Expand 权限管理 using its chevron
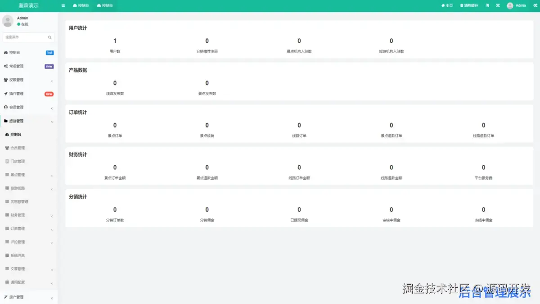This screenshot has height=304, width=540. click(x=52, y=81)
